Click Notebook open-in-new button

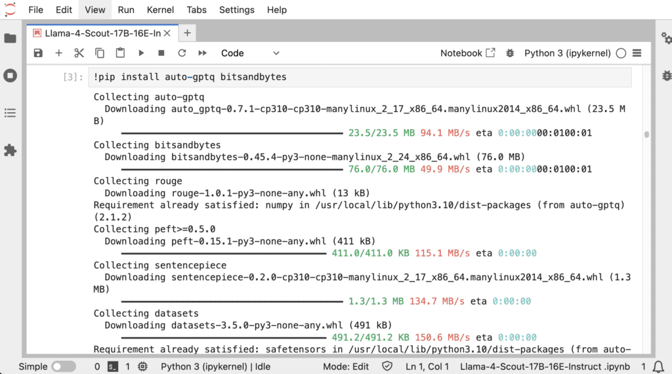tap(467, 53)
